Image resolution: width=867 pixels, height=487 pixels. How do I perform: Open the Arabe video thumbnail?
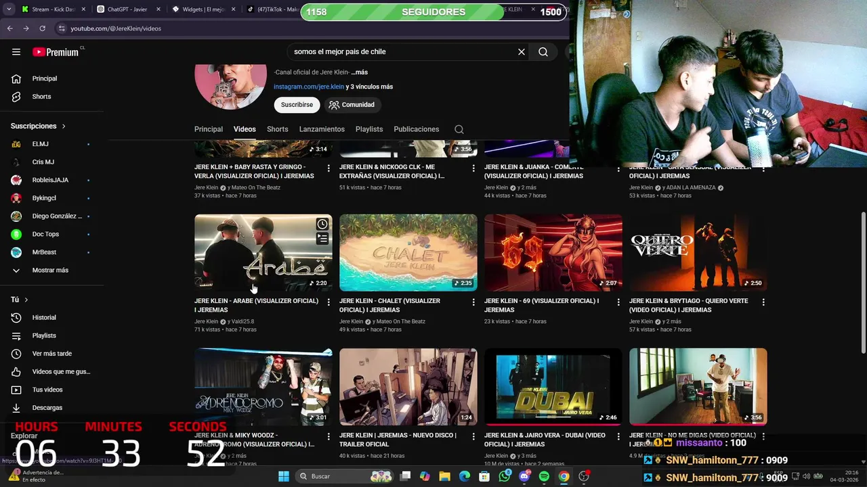coord(263,252)
